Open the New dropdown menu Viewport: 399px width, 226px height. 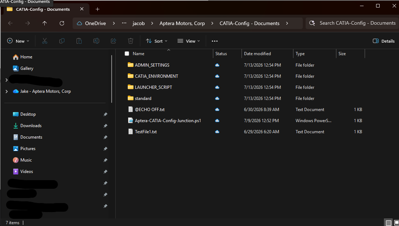pyautogui.click(x=18, y=41)
